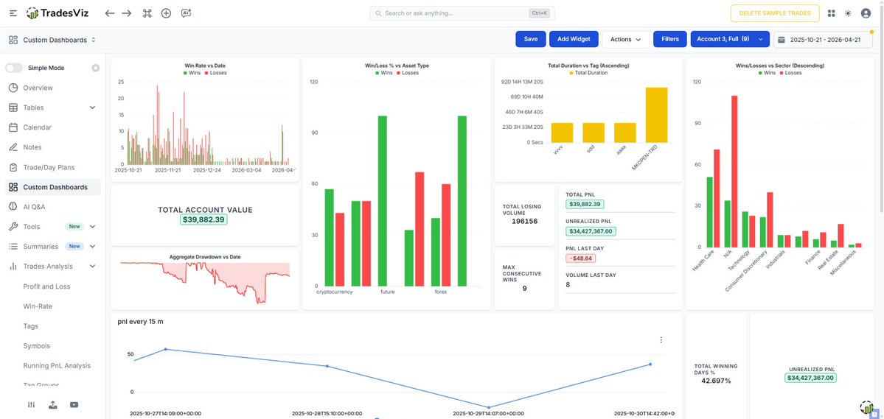Open the Actions dropdown
Viewport: 884px width, 419px height.
(625, 39)
